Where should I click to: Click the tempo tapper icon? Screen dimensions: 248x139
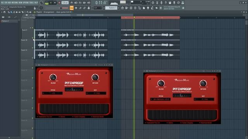click(152, 8)
